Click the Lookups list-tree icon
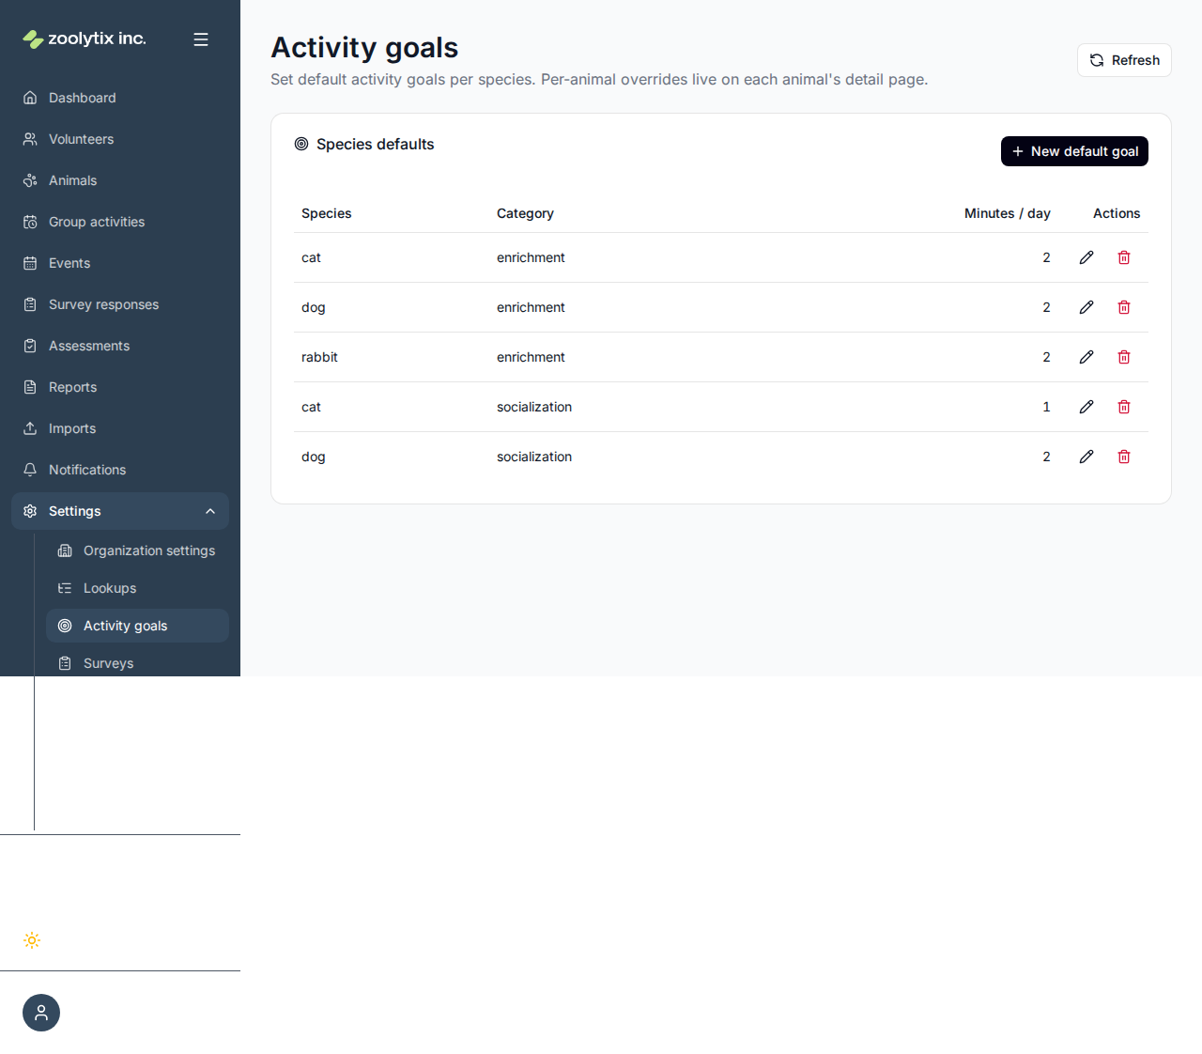This screenshot has height=1054, width=1202. (x=65, y=588)
